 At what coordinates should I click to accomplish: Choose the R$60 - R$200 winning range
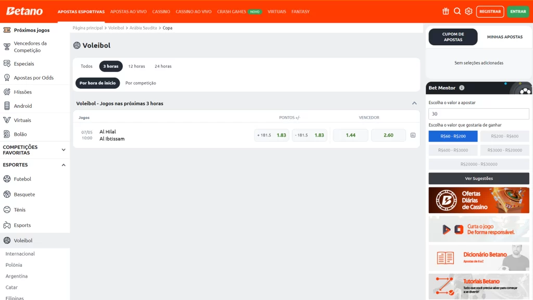pyautogui.click(x=453, y=136)
